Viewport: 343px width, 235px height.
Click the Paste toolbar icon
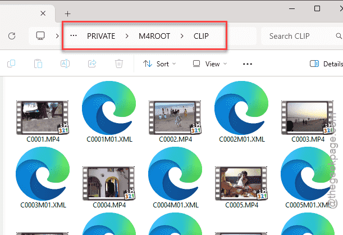point(38,64)
